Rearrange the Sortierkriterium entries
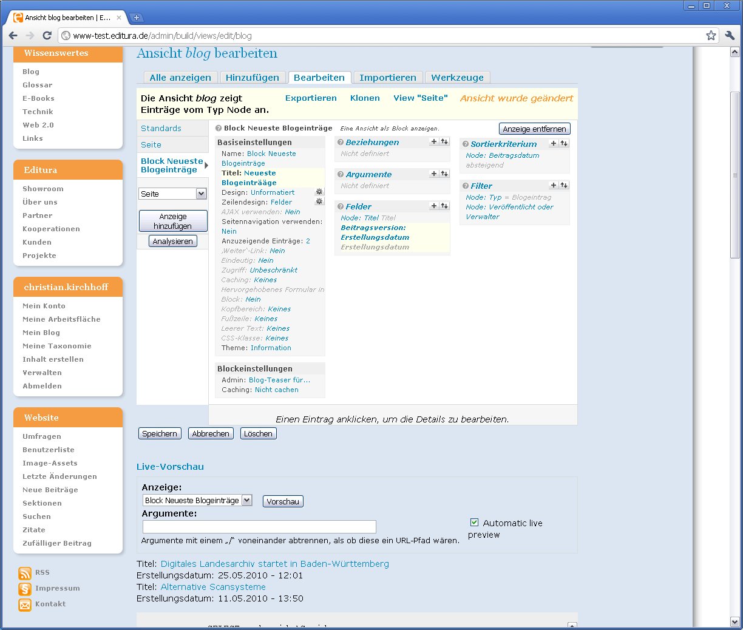The height and width of the screenshot is (630, 743). [x=564, y=144]
